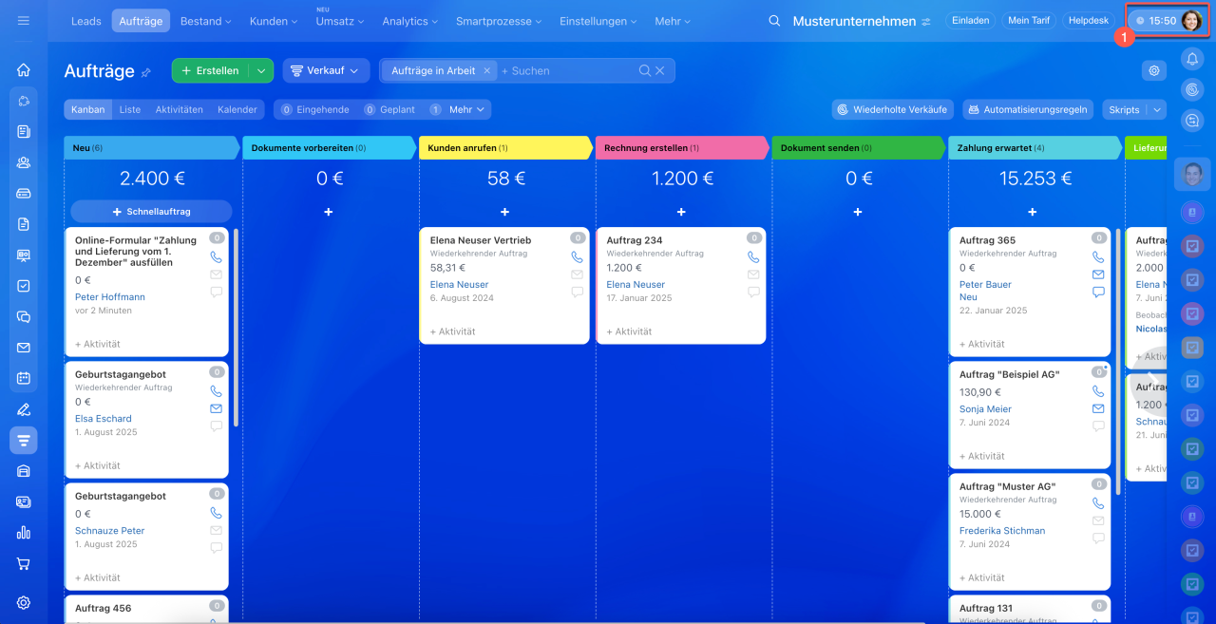This screenshot has height=624, width=1216.
Task: Open the tasks checkmark icon in left sidebar
Action: [x=24, y=285]
